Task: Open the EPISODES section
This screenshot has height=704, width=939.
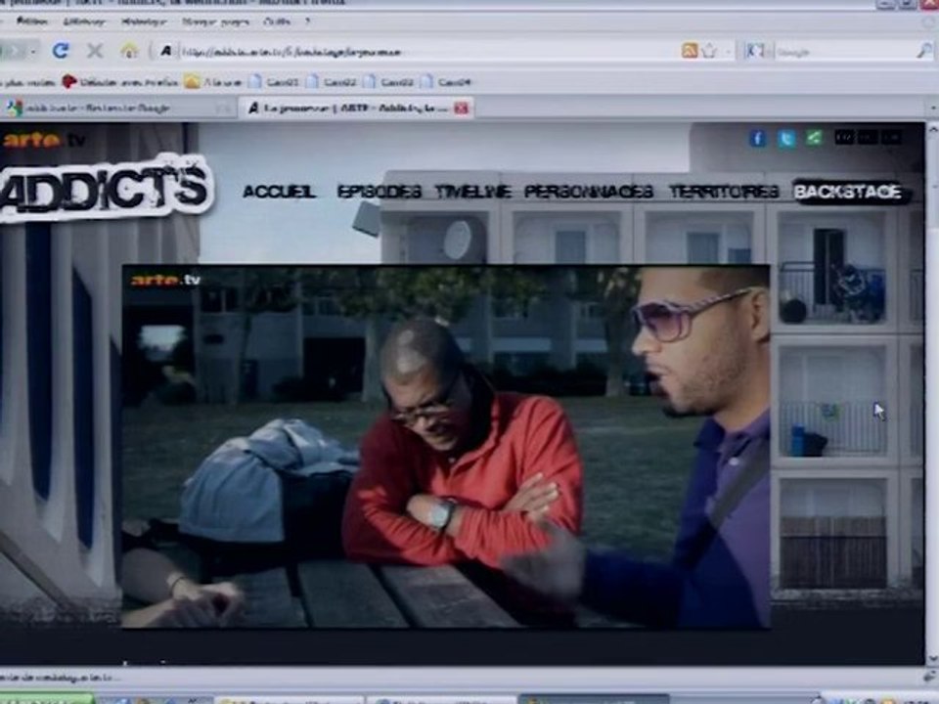Action: tap(380, 192)
